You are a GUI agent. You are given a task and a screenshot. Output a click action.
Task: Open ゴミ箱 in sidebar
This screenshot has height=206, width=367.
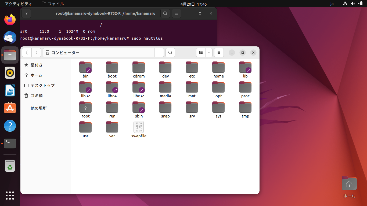point(46,95)
